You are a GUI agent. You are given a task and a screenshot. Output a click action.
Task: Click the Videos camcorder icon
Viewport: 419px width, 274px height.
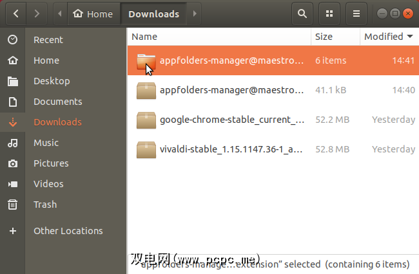(12, 184)
